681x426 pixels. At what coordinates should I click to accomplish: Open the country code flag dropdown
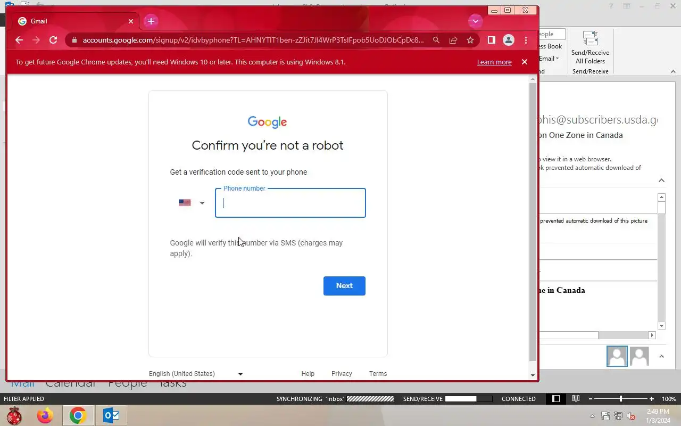point(192,203)
